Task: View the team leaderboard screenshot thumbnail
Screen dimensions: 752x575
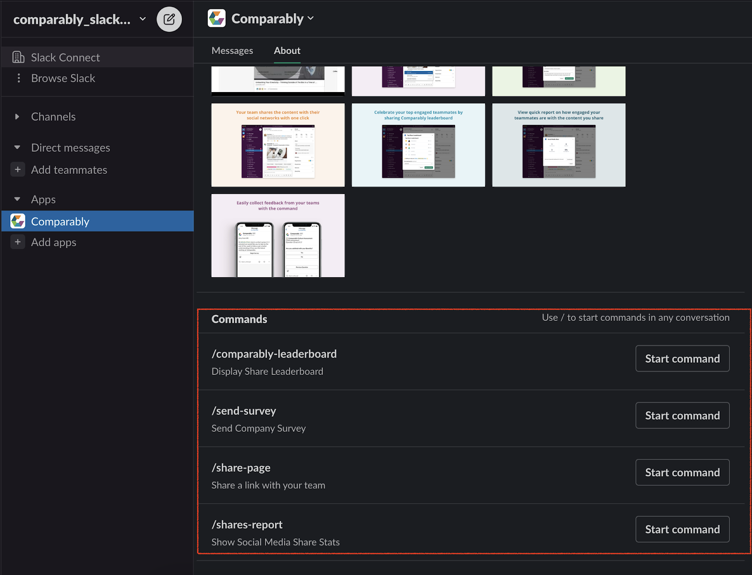Action: (x=418, y=145)
